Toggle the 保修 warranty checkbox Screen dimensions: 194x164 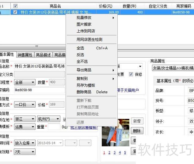131,74
